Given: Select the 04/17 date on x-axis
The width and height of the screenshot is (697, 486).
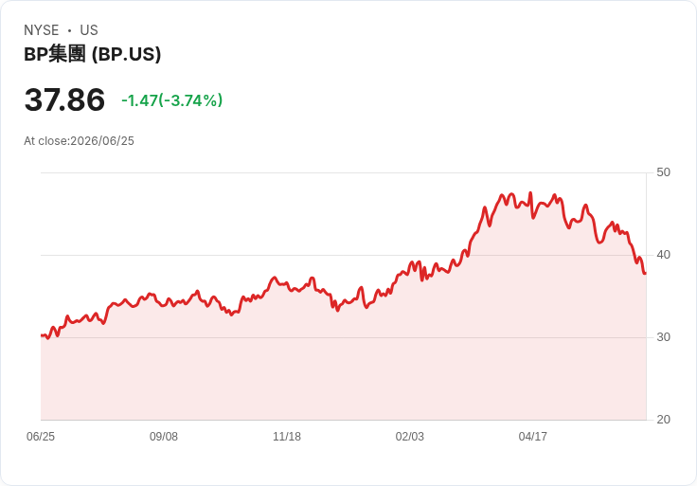Looking at the screenshot, I should pos(533,437).
